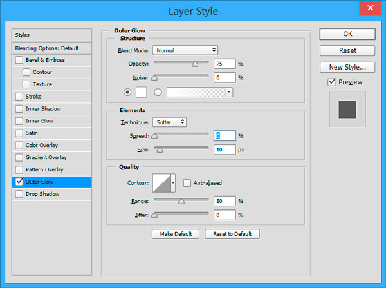
Task: Click the glow gradient preview bar
Action: click(196, 92)
